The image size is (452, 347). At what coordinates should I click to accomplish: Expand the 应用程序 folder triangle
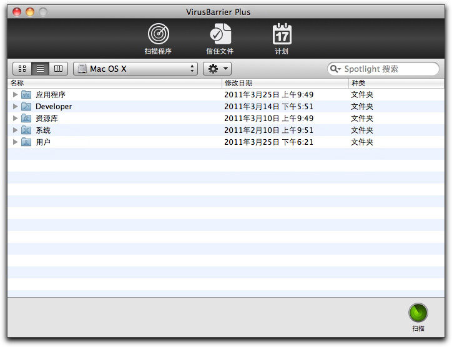click(x=15, y=94)
